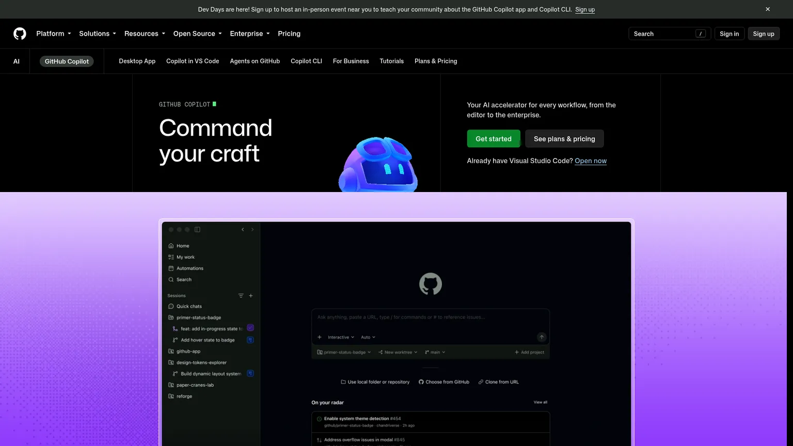Follow the Open now link
The height and width of the screenshot is (446, 793).
pos(591,161)
